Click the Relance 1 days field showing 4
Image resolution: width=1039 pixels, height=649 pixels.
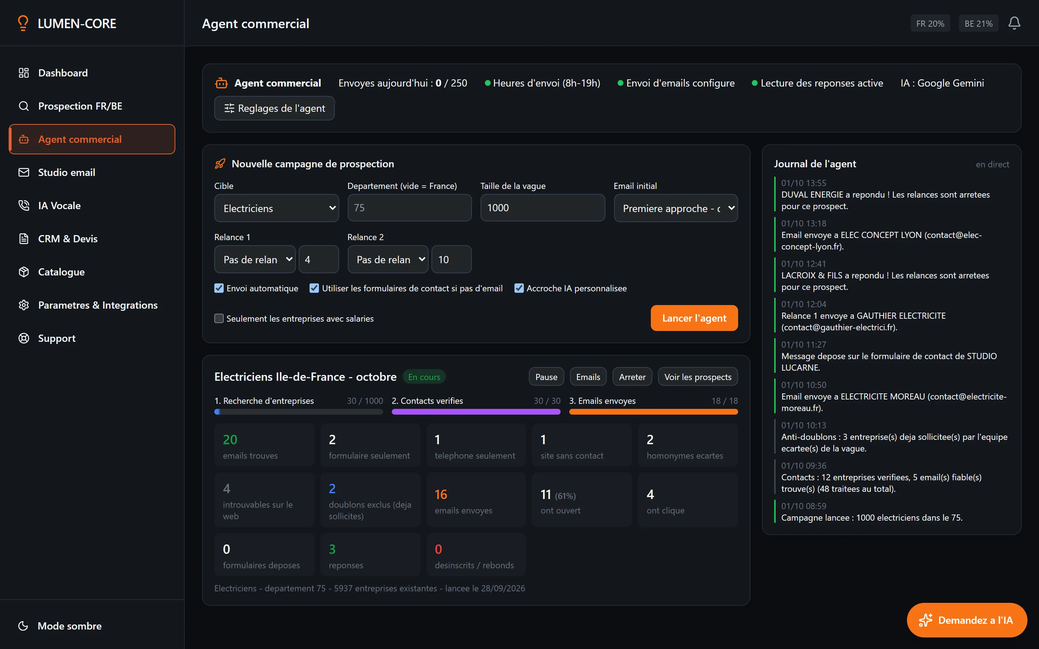319,259
